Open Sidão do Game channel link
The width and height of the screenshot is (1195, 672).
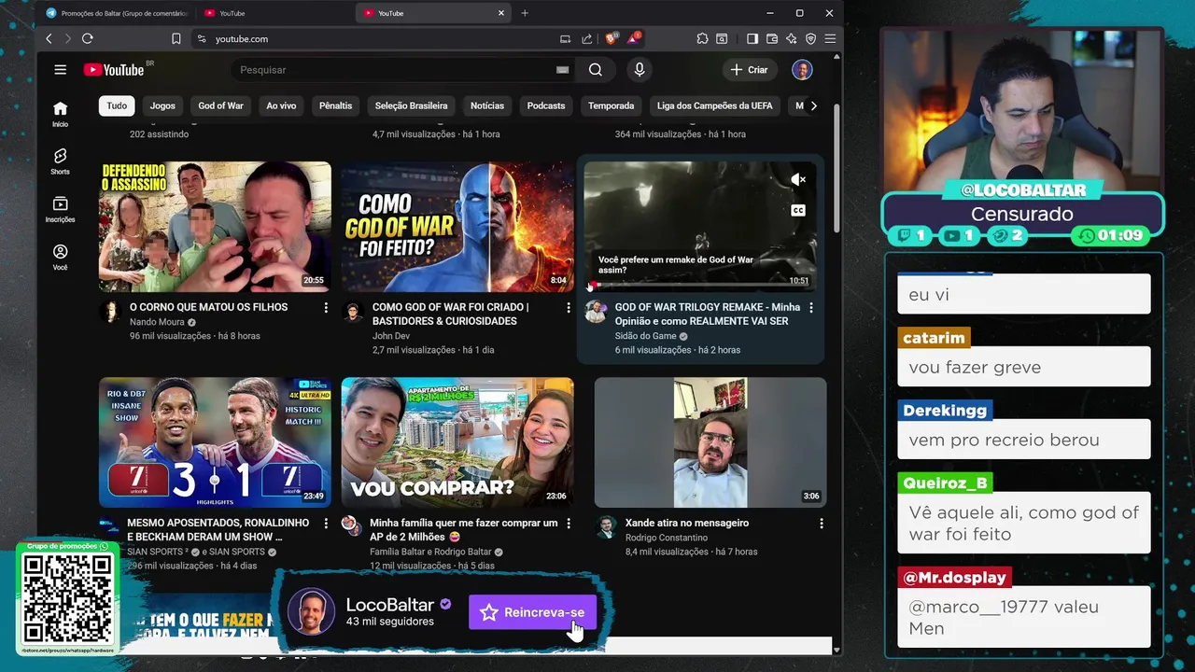[645, 336]
